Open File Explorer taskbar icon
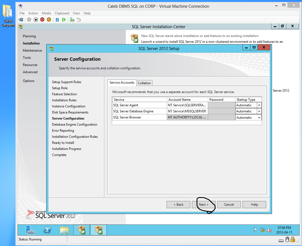This screenshot has width=302, height=246. click(x=64, y=230)
